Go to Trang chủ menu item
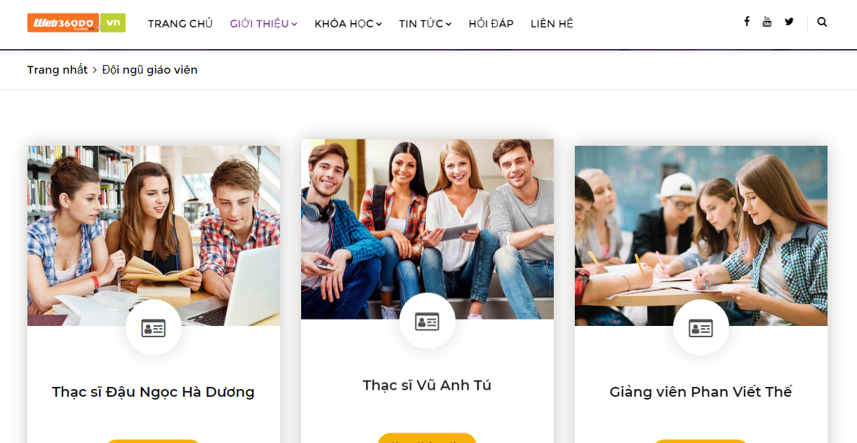857x443 pixels. [x=180, y=24]
